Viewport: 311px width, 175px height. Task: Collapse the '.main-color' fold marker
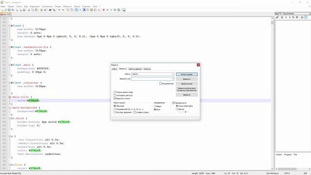click(10, 97)
